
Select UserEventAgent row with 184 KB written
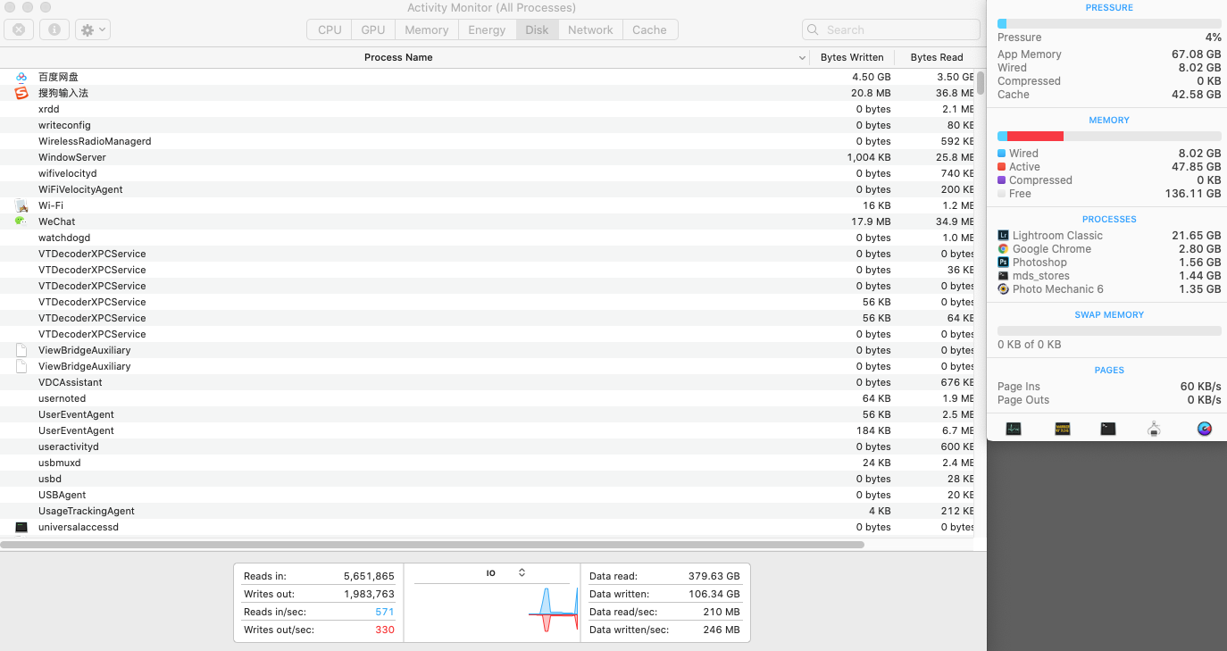pos(488,430)
